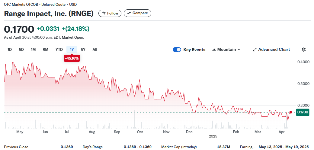Click the Oct x-axis label
This screenshot has width=314, height=150.
coord(140,132)
